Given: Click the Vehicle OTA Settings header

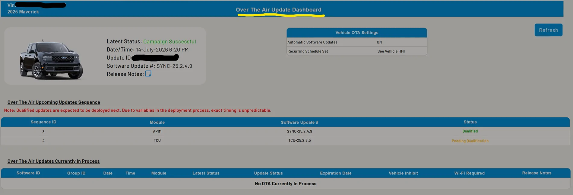Looking at the screenshot, I should [357, 33].
